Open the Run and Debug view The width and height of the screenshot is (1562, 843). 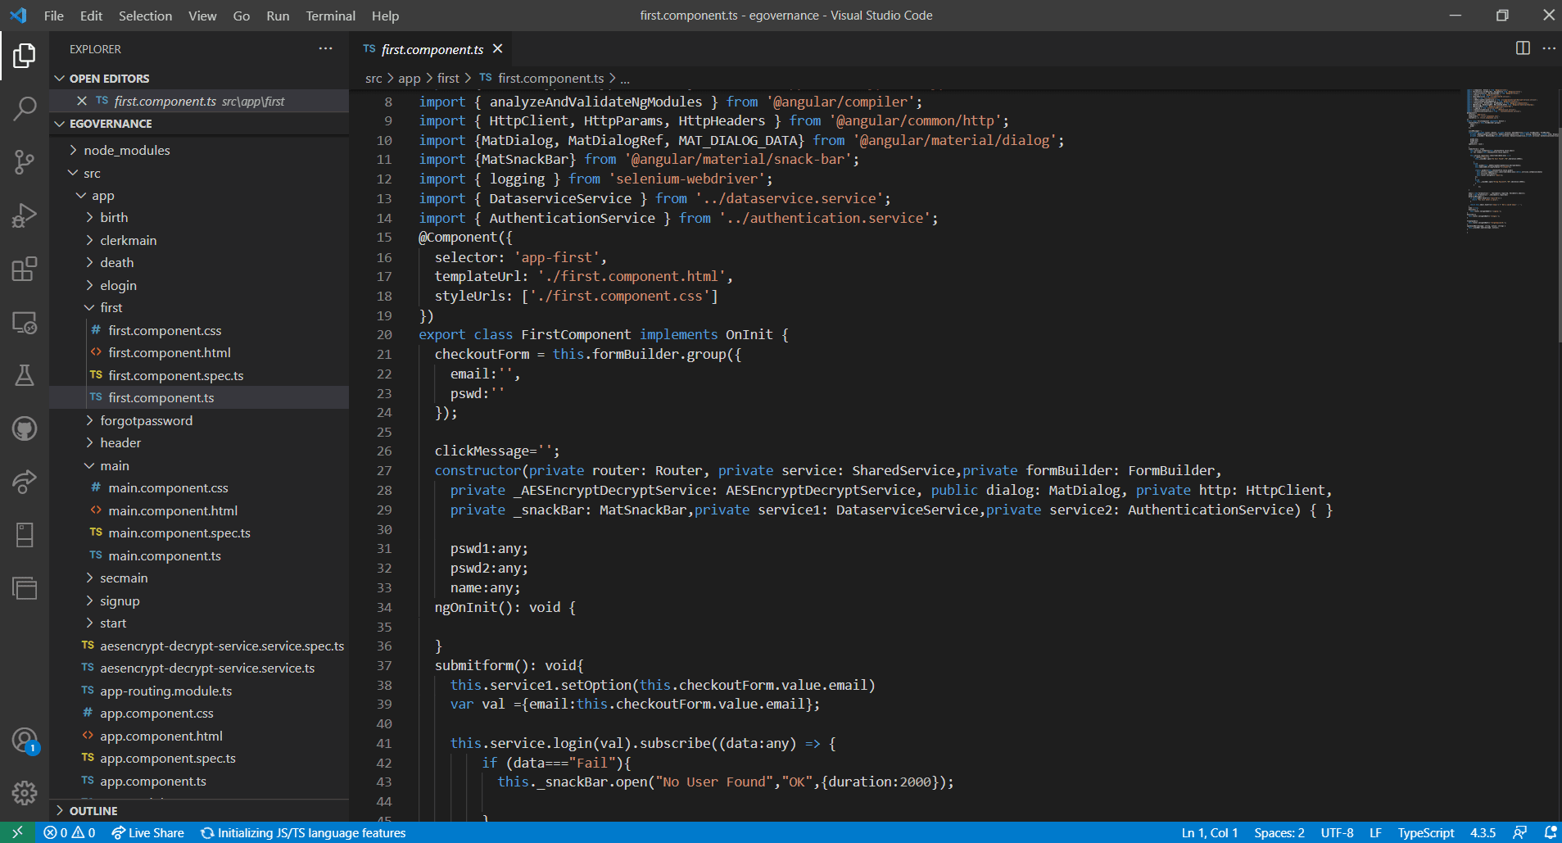point(25,215)
